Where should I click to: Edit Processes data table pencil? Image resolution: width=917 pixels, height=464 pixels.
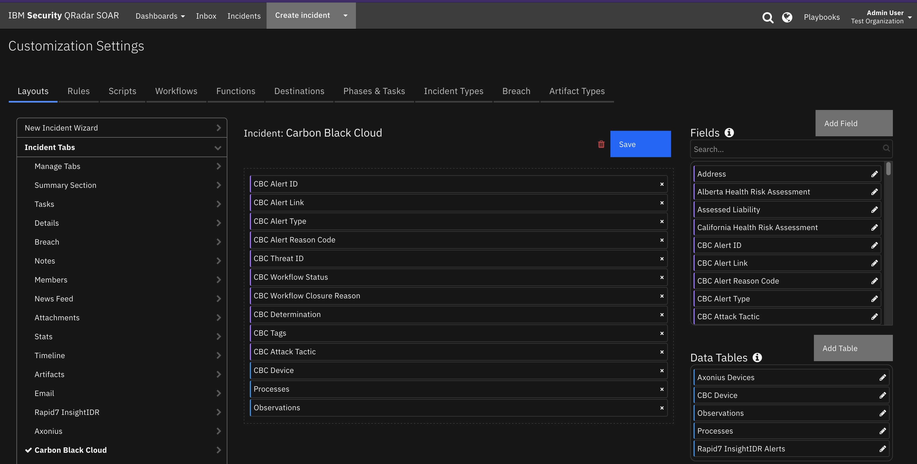point(882,431)
